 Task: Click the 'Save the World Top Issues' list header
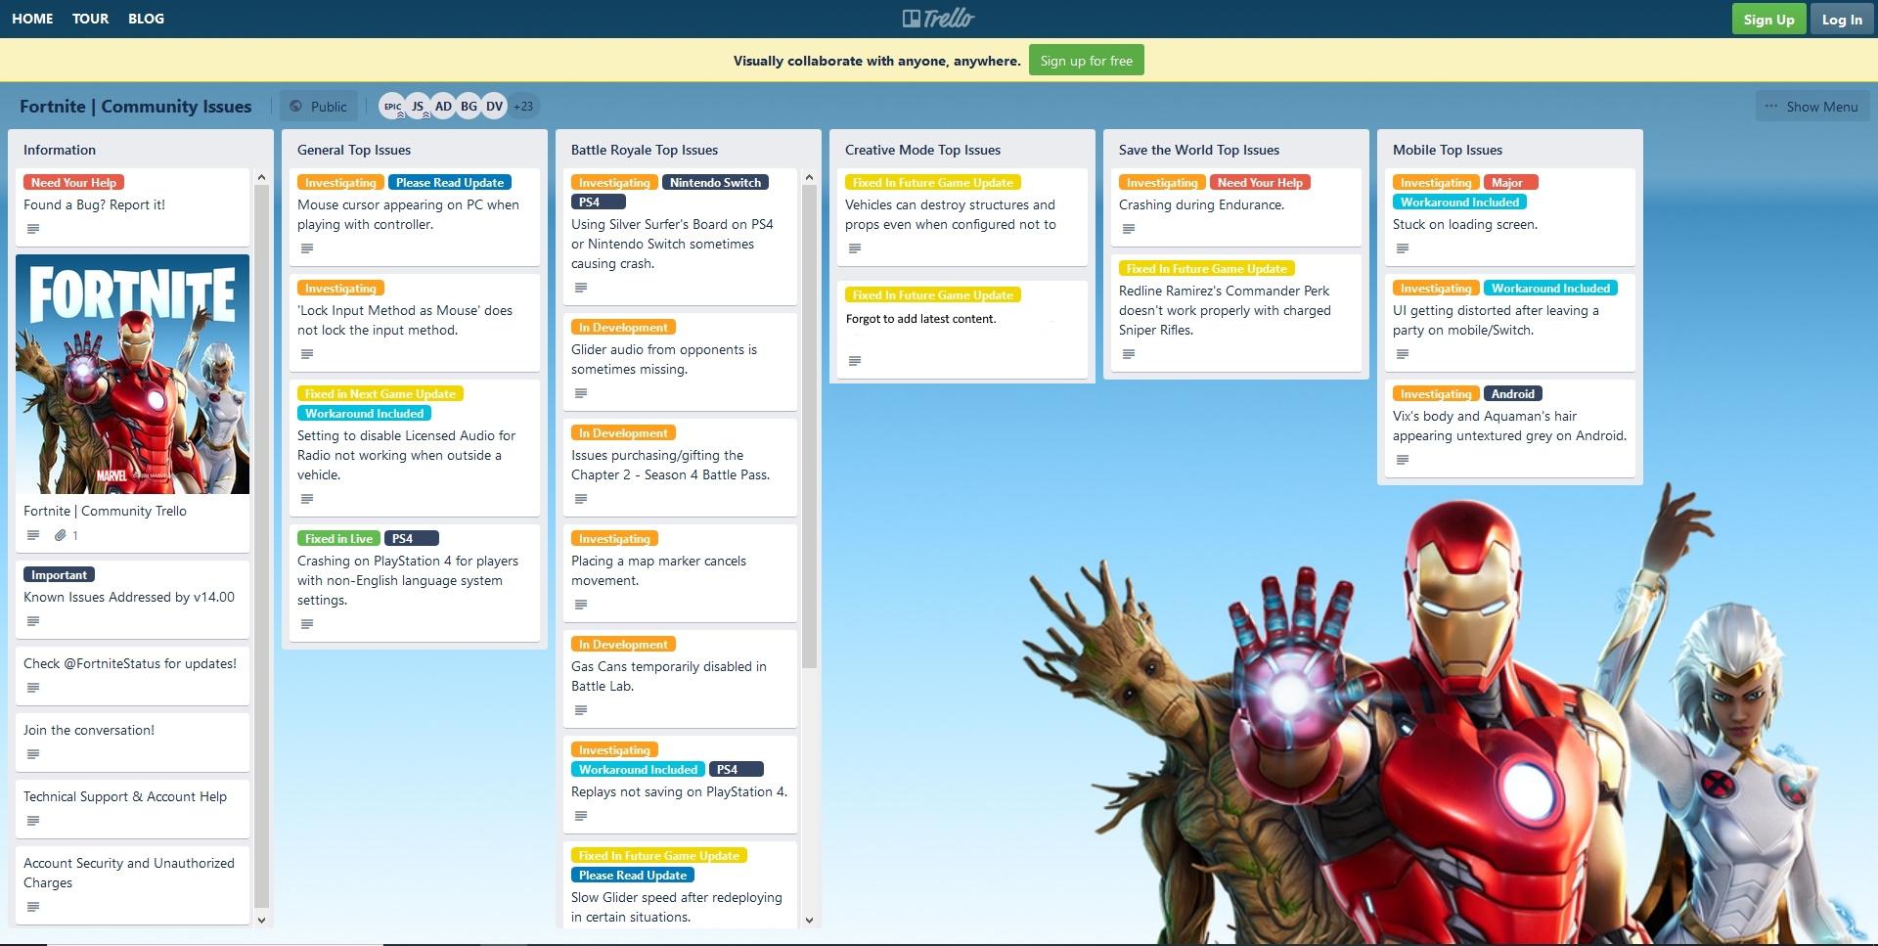click(x=1199, y=150)
